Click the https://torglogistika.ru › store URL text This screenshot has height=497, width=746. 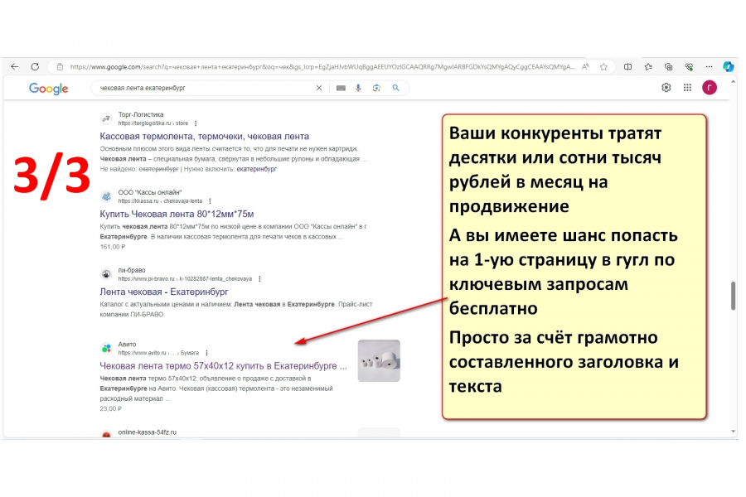click(x=153, y=123)
